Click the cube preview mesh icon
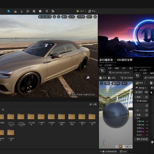This screenshot has width=154, height=154. click(x=127, y=147)
